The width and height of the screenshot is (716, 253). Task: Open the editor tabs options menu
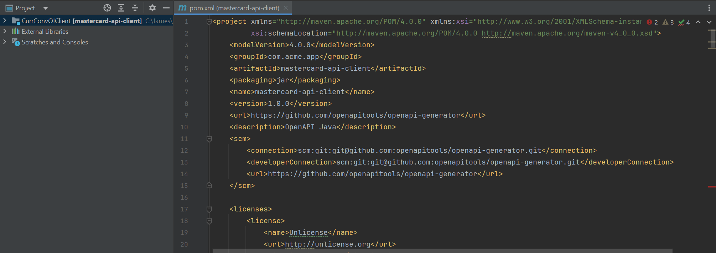coord(709,8)
